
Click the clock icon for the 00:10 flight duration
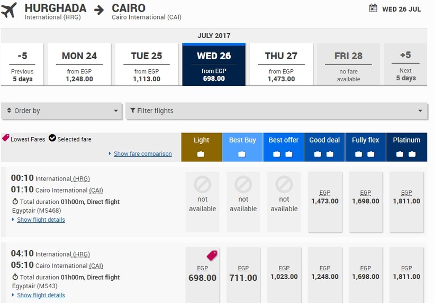(x=15, y=202)
